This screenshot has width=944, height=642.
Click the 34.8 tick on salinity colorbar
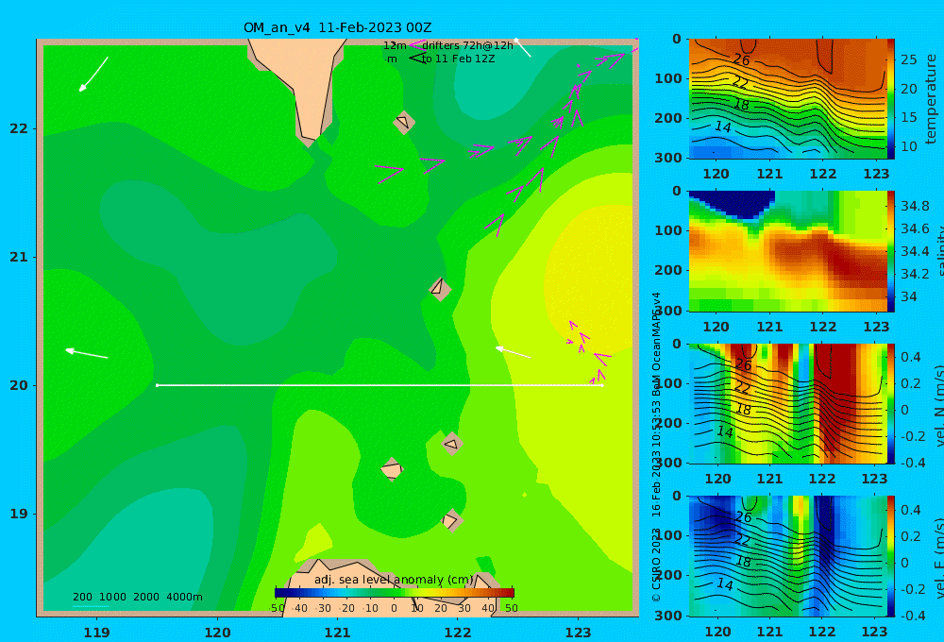pyautogui.click(x=915, y=206)
